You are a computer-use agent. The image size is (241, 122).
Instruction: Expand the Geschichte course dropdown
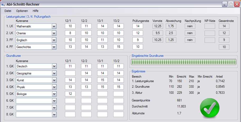[54, 47]
